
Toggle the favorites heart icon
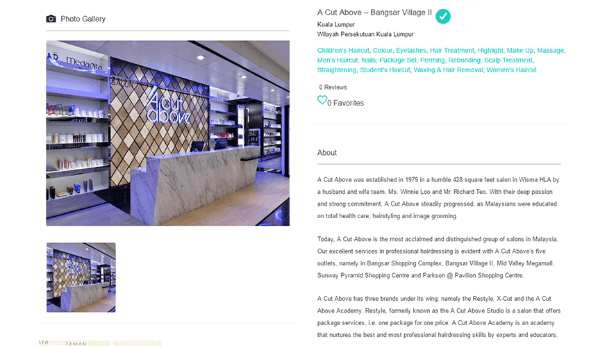point(322,100)
